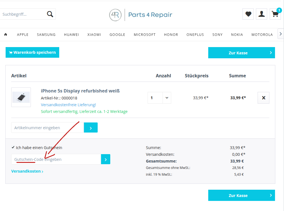Go to the homepage using the house icon
This screenshot has height=211, width=284.
(6, 34)
